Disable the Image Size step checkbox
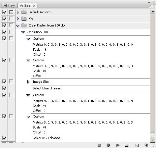 coord(4,81)
